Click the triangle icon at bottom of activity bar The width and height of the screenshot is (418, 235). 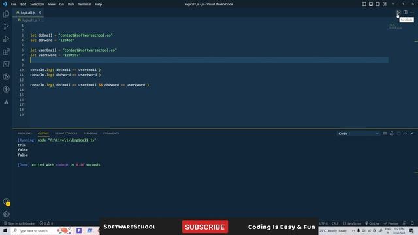(x=6, y=102)
